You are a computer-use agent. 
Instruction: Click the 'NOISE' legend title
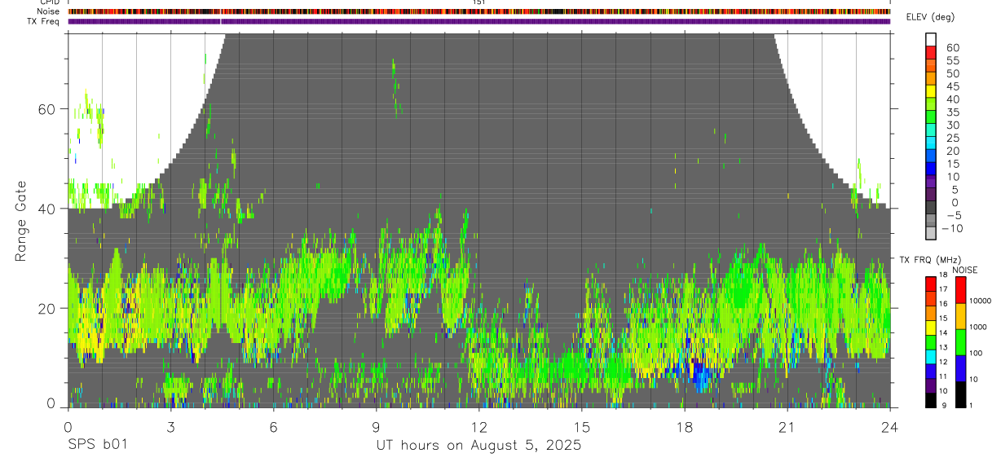coord(965,270)
